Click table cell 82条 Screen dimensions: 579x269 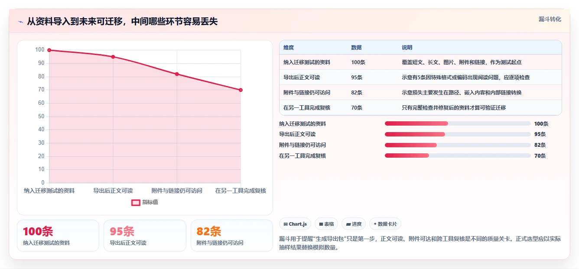357,93
